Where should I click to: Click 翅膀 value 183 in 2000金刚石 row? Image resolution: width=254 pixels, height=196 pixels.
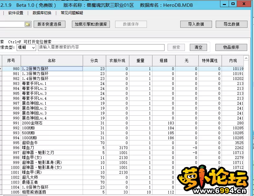[x=164, y=123]
